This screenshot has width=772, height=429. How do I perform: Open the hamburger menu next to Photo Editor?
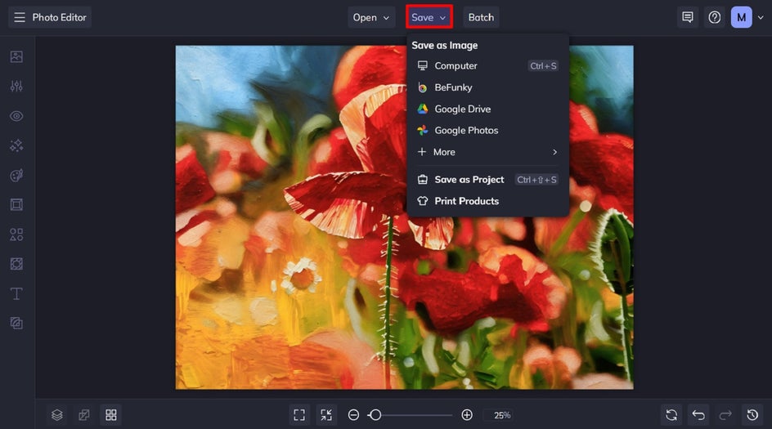point(19,18)
